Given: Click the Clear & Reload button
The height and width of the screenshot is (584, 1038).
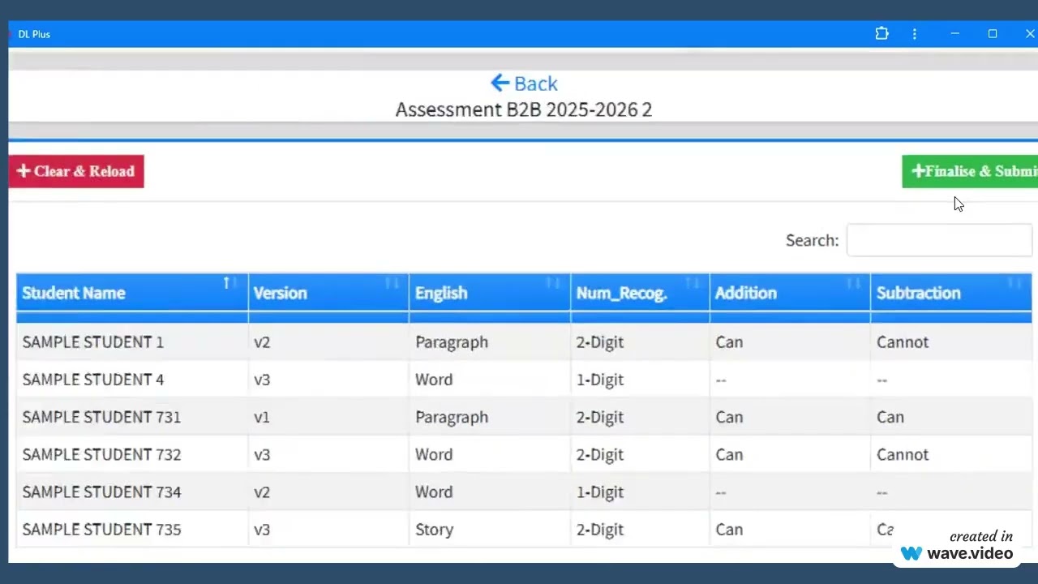Looking at the screenshot, I should (76, 171).
